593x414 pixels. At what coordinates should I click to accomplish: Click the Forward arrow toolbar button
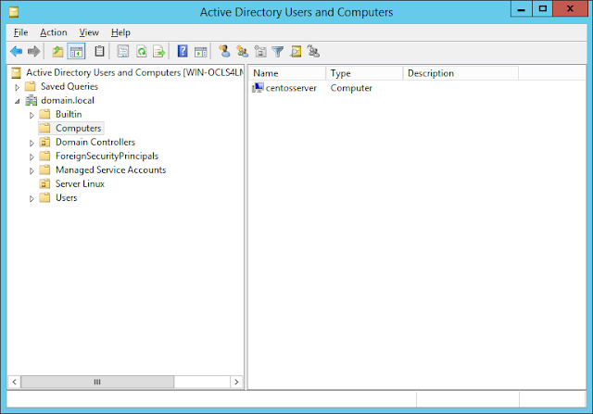coord(33,51)
